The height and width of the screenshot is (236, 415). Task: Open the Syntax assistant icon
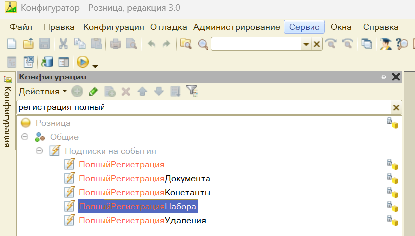(x=386, y=44)
